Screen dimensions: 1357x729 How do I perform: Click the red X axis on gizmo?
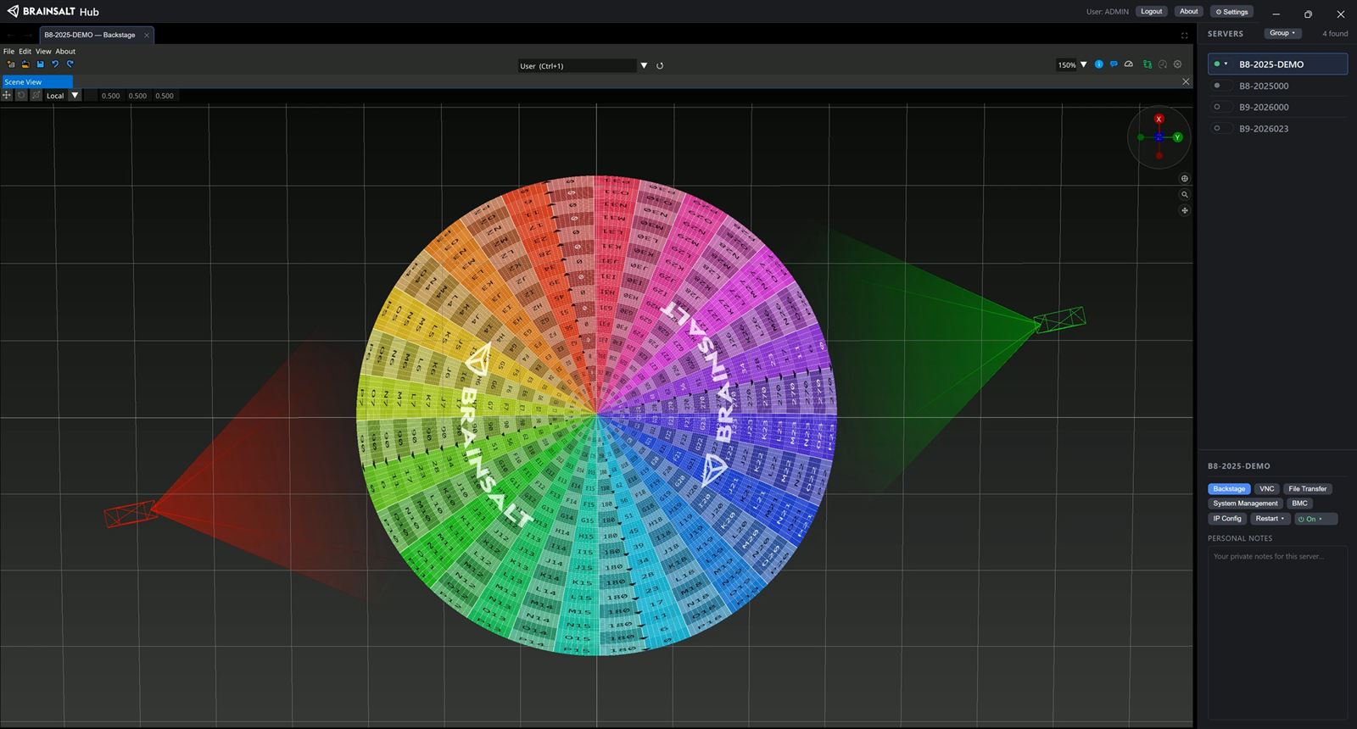click(x=1159, y=119)
